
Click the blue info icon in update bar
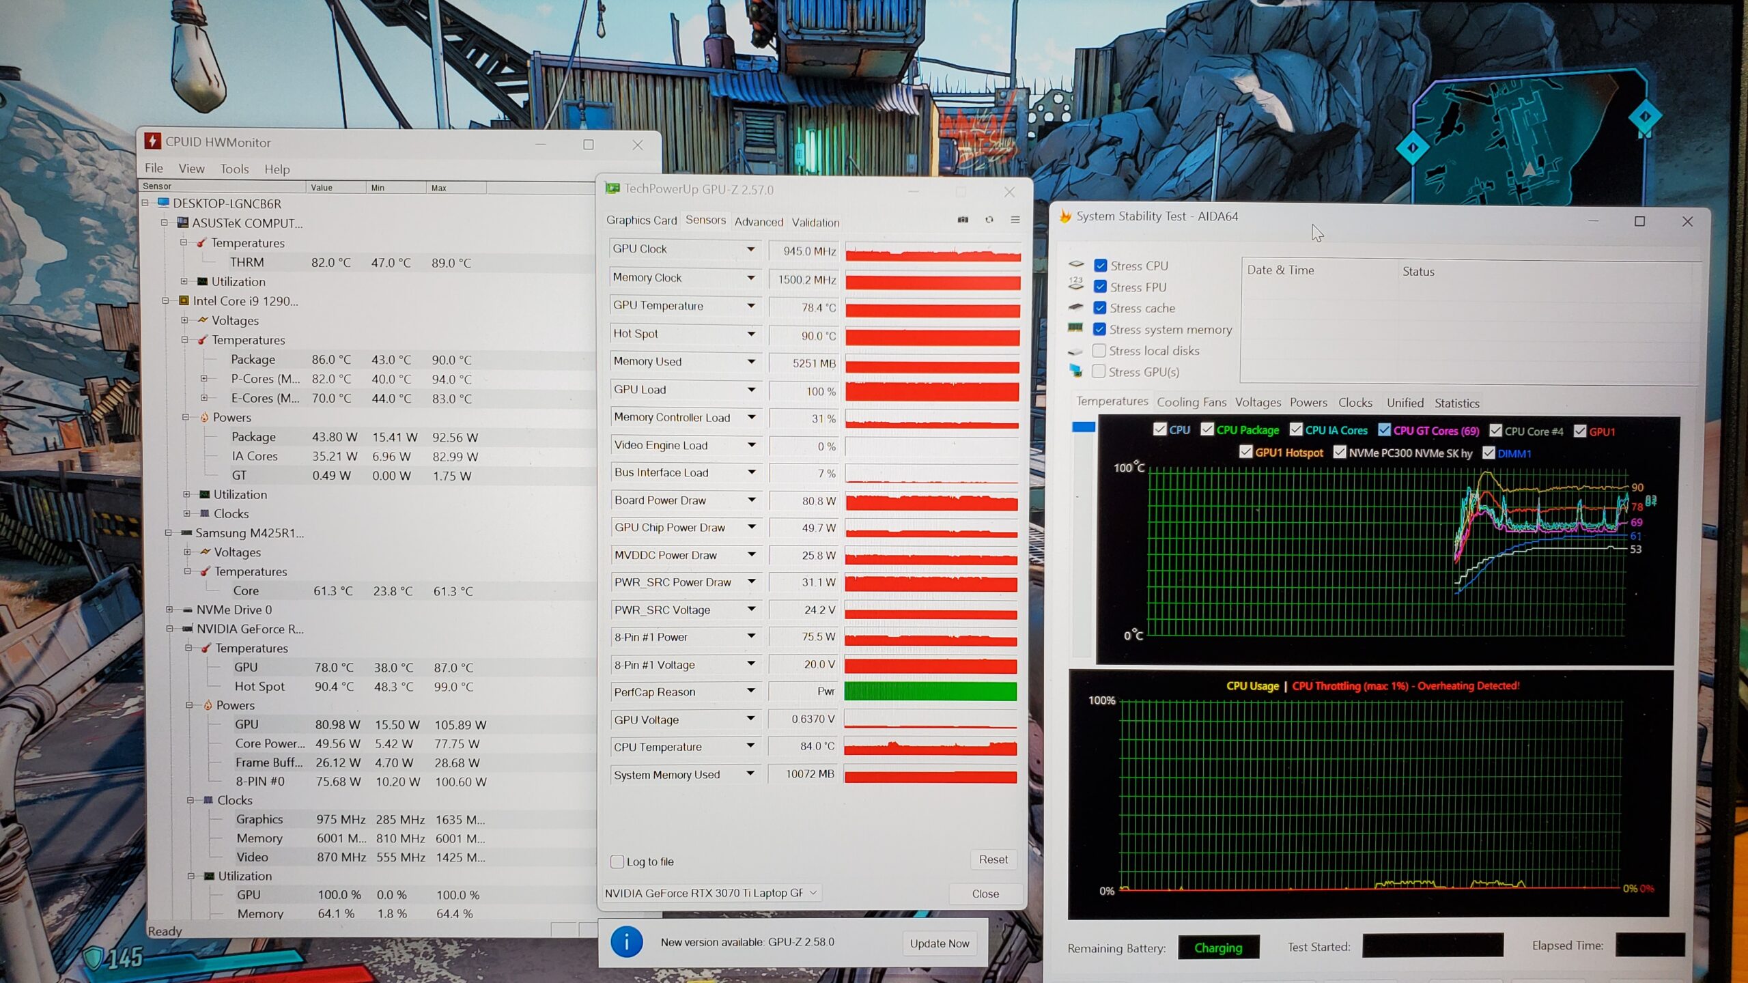(626, 942)
